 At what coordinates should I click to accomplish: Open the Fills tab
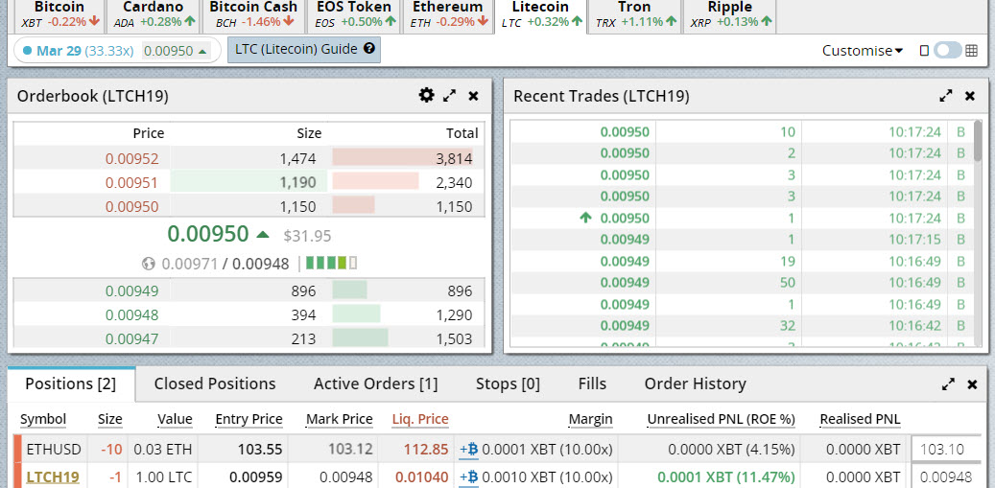pyautogui.click(x=592, y=384)
